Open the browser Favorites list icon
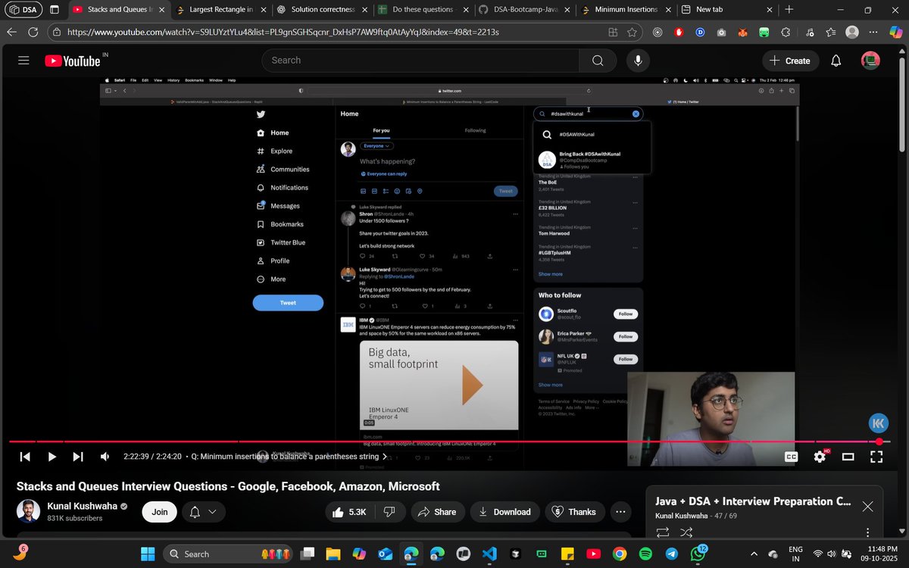 click(831, 33)
